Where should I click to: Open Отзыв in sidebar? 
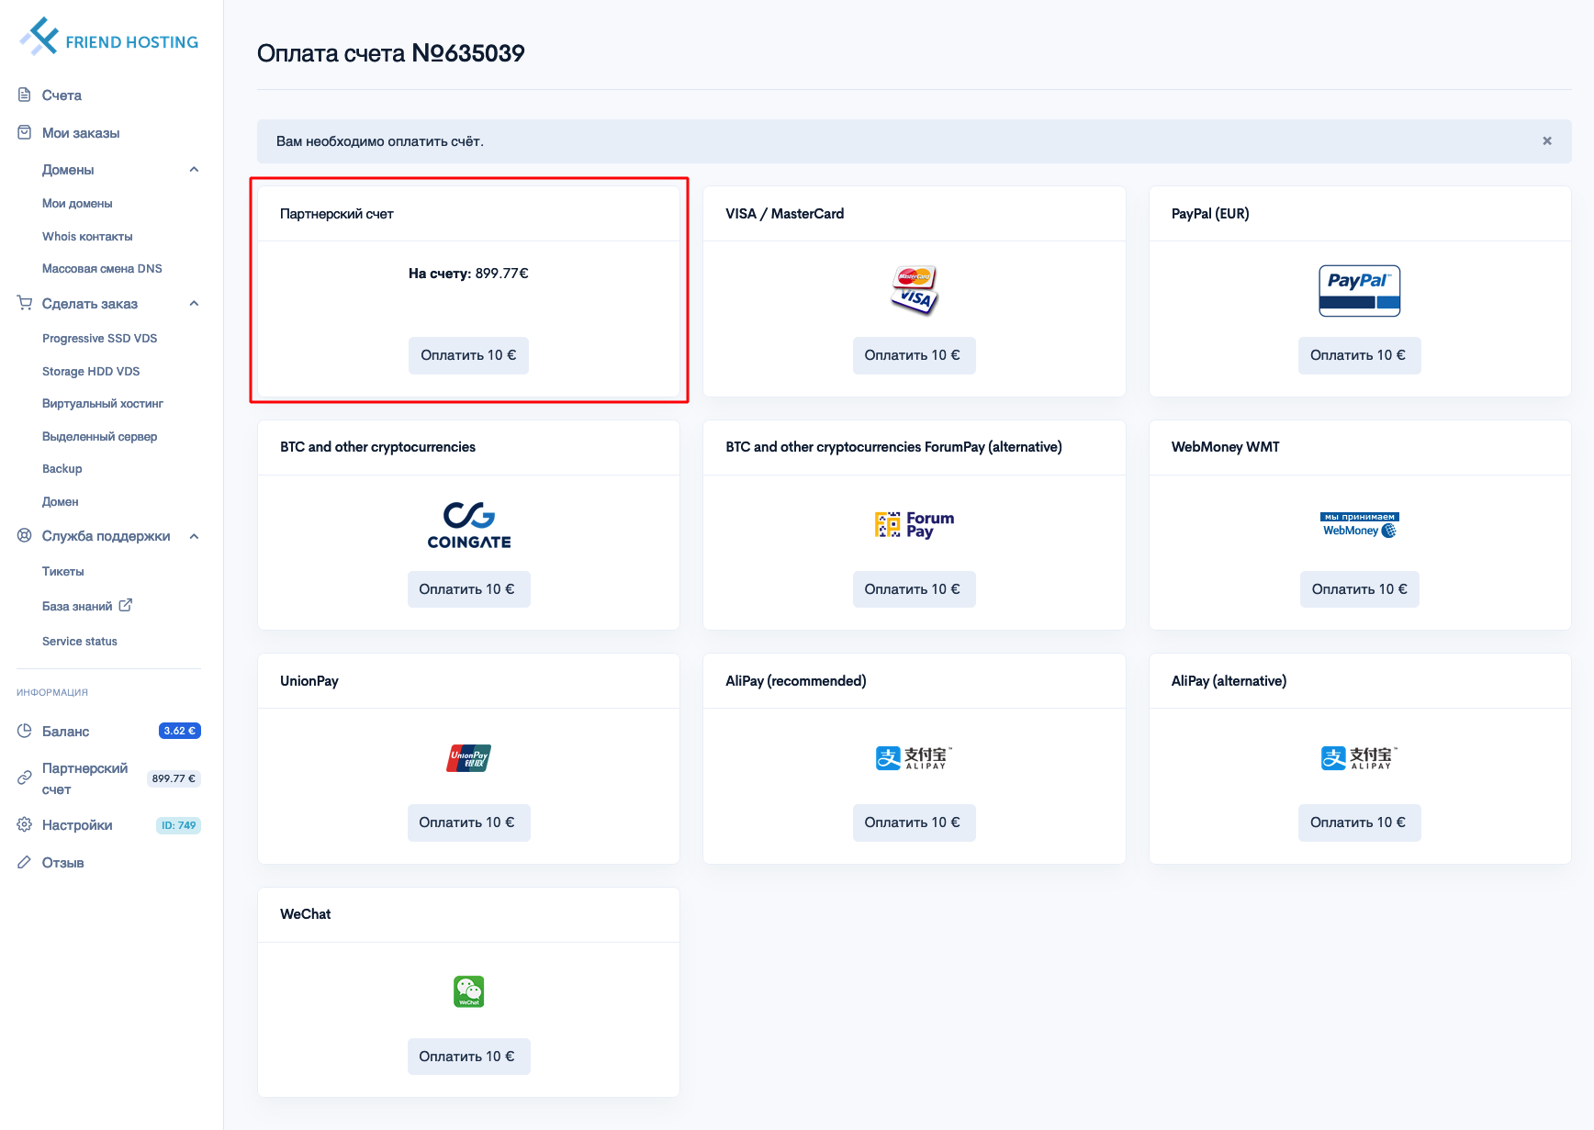tap(62, 863)
